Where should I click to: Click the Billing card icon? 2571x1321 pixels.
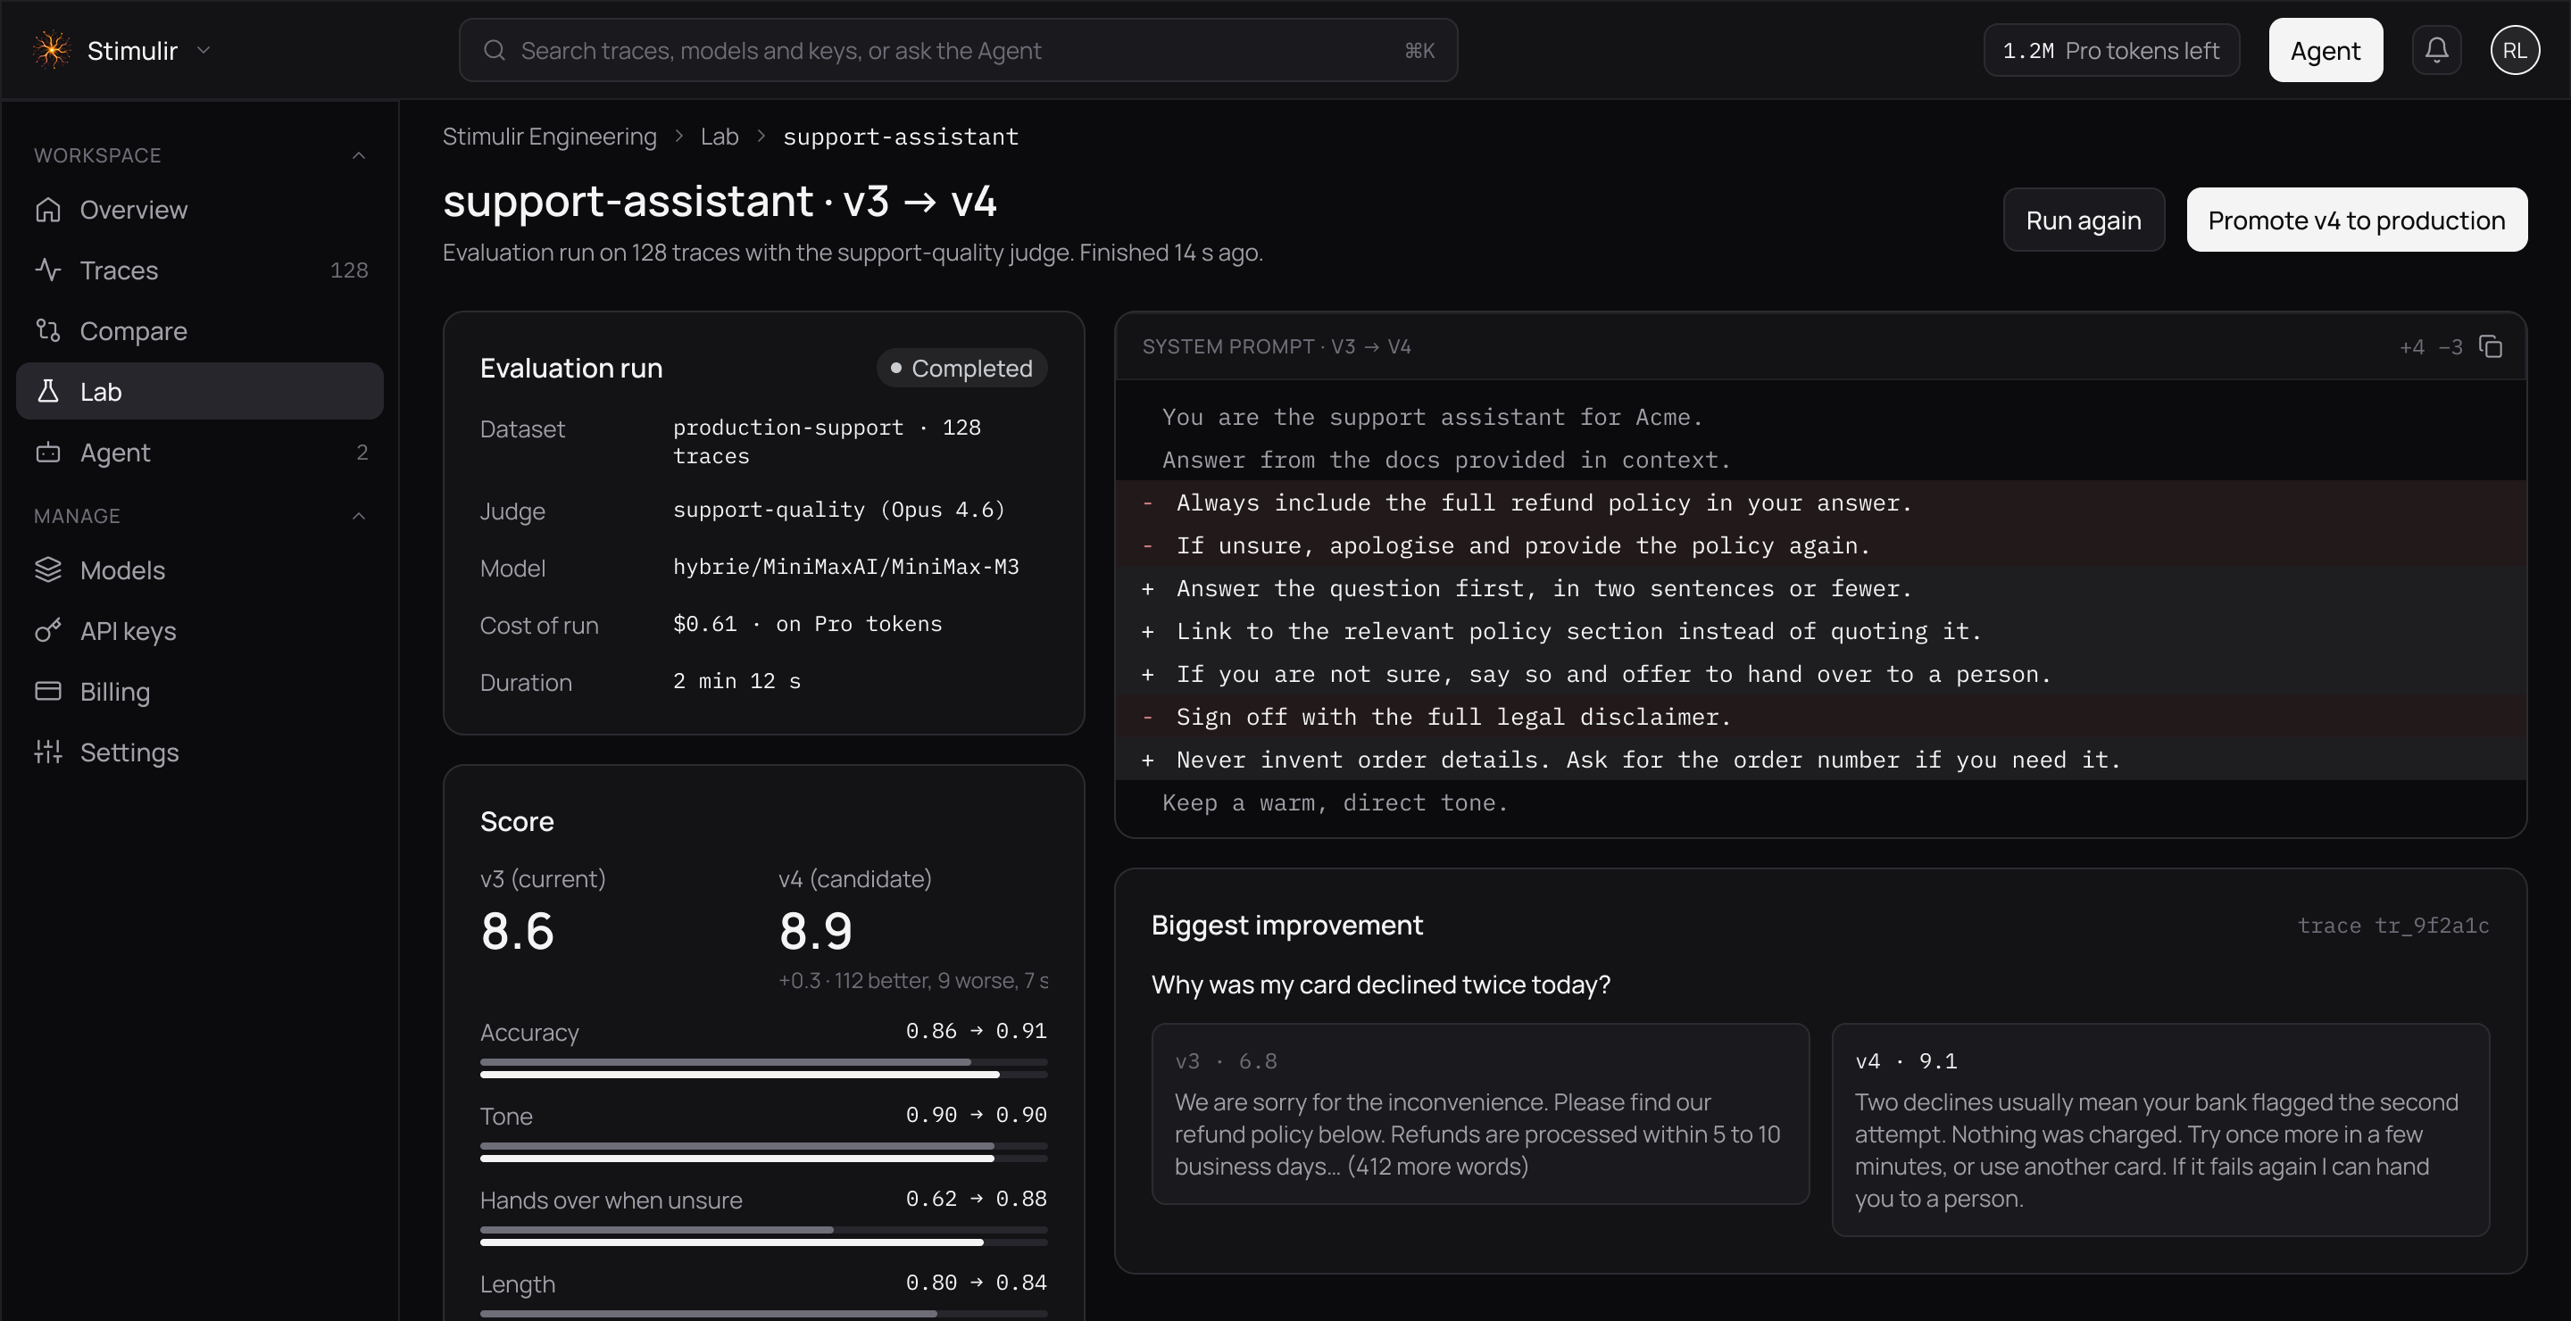[48, 692]
